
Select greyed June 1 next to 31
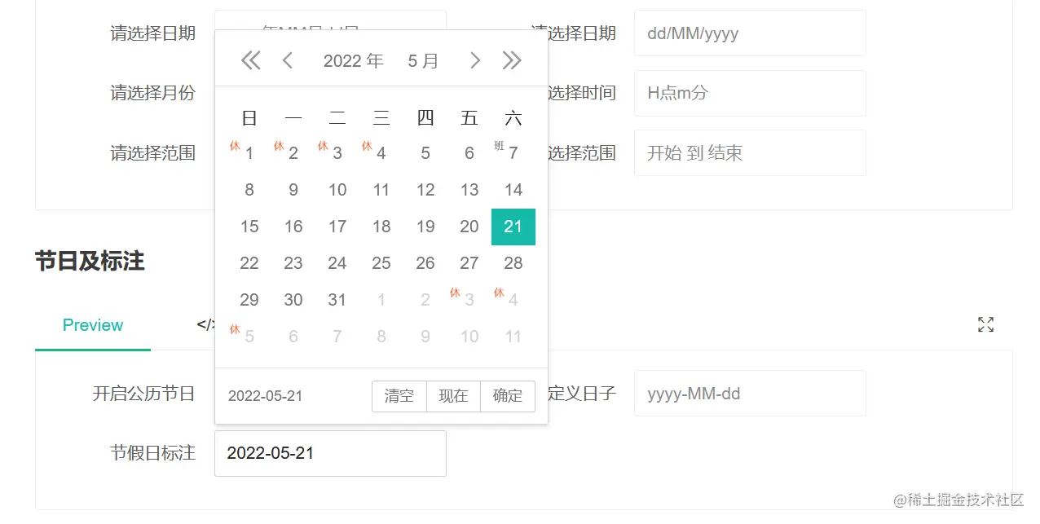(381, 300)
